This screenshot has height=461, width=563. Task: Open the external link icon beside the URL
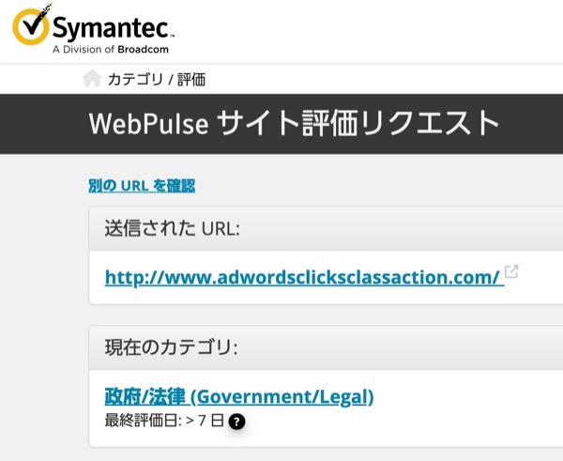tap(511, 271)
